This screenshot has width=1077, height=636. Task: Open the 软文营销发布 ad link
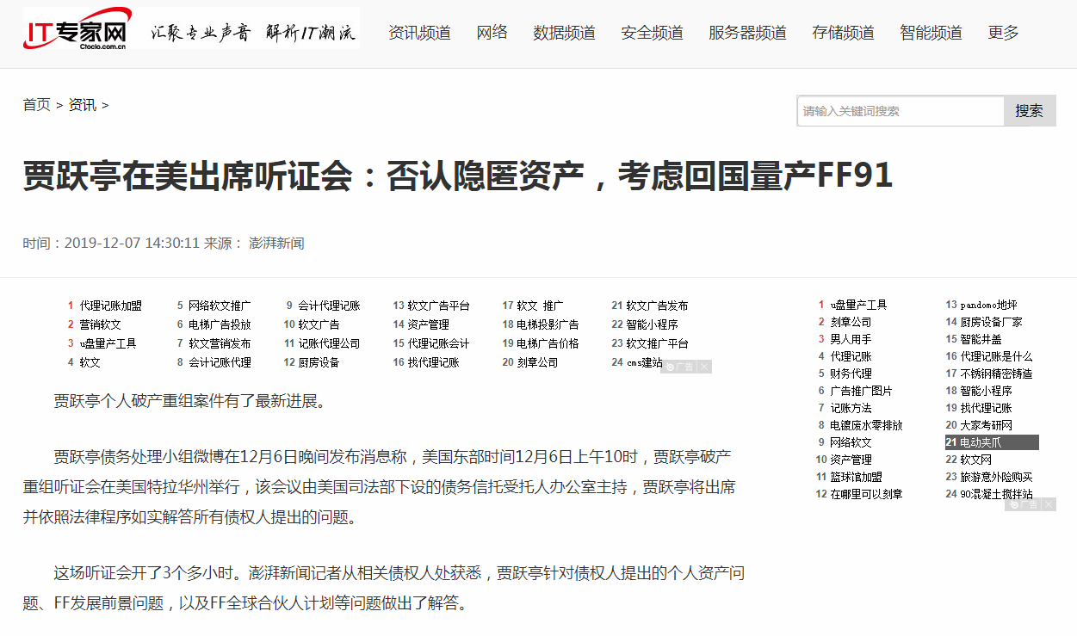coord(220,343)
